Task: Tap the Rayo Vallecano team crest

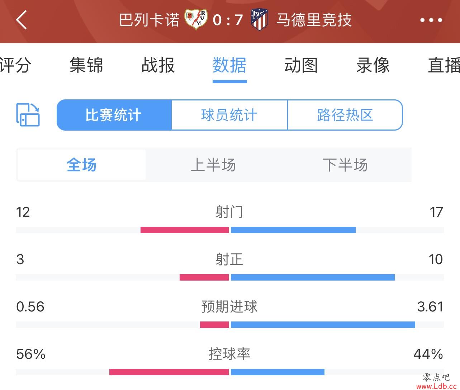Action: tap(196, 19)
